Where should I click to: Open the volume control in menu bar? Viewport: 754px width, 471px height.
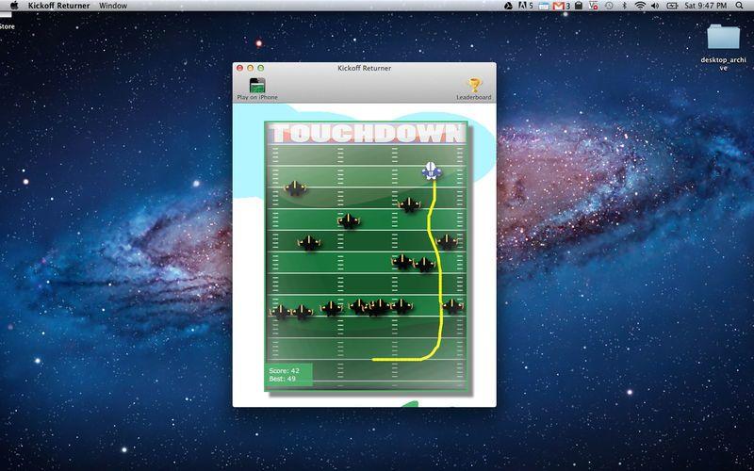click(x=655, y=6)
